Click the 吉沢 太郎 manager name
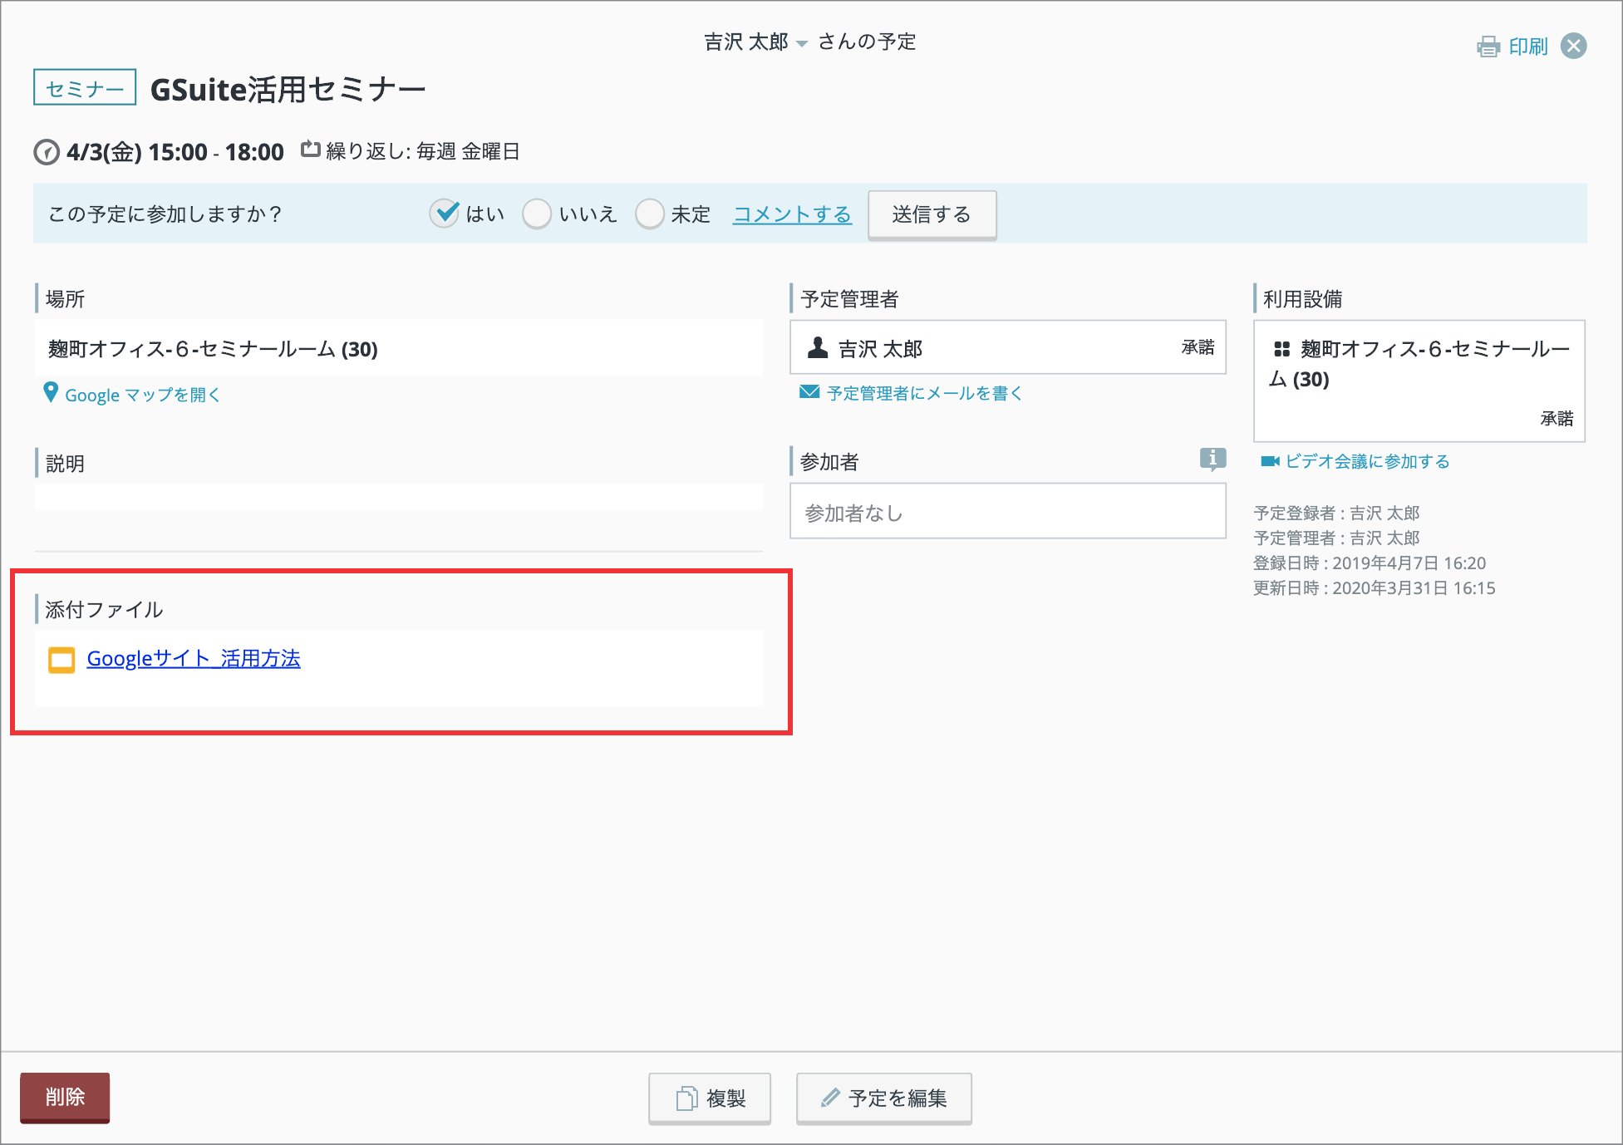This screenshot has height=1145, width=1623. tap(880, 349)
